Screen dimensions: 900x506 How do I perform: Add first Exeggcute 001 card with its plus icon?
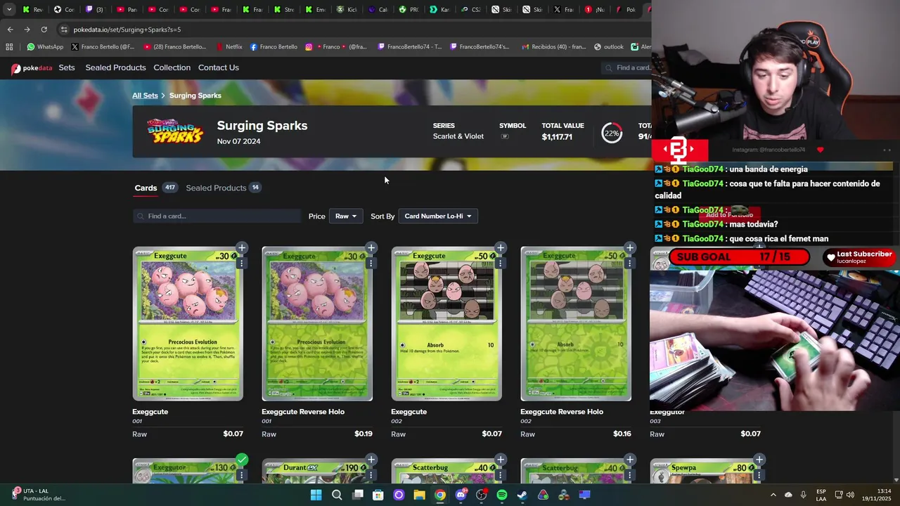pos(241,248)
